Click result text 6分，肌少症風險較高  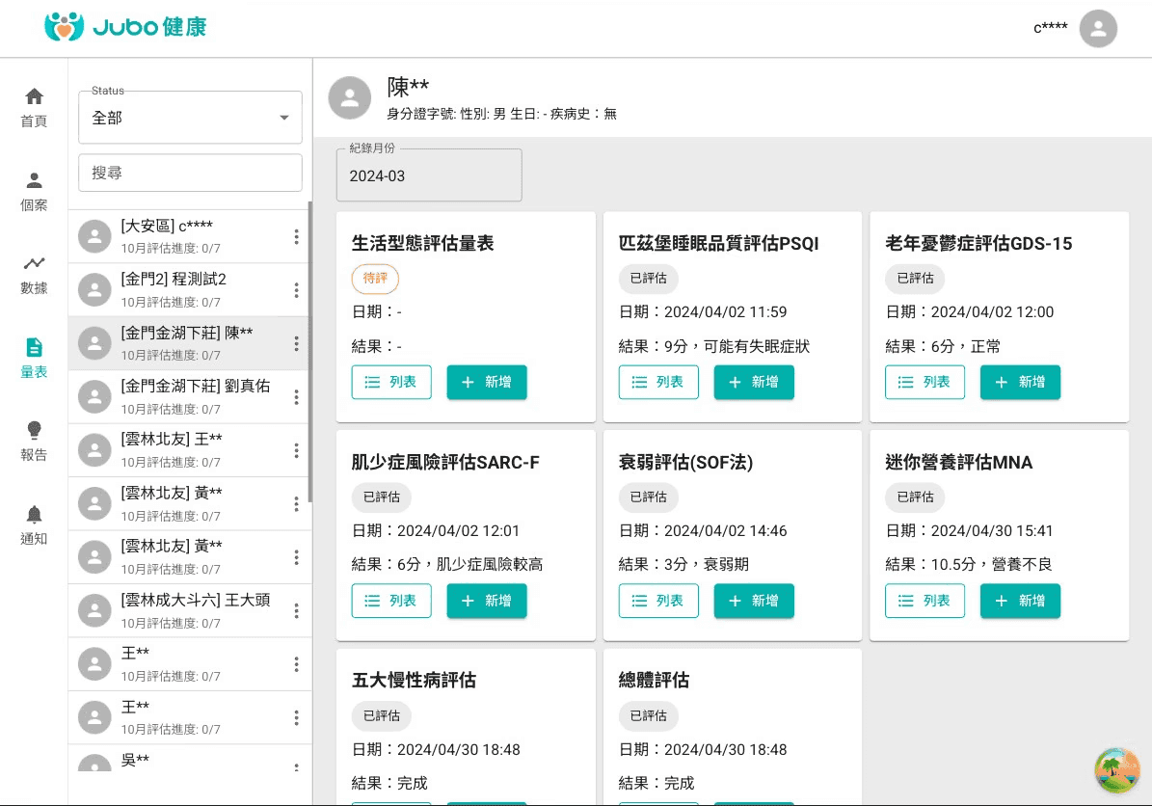tap(470, 564)
